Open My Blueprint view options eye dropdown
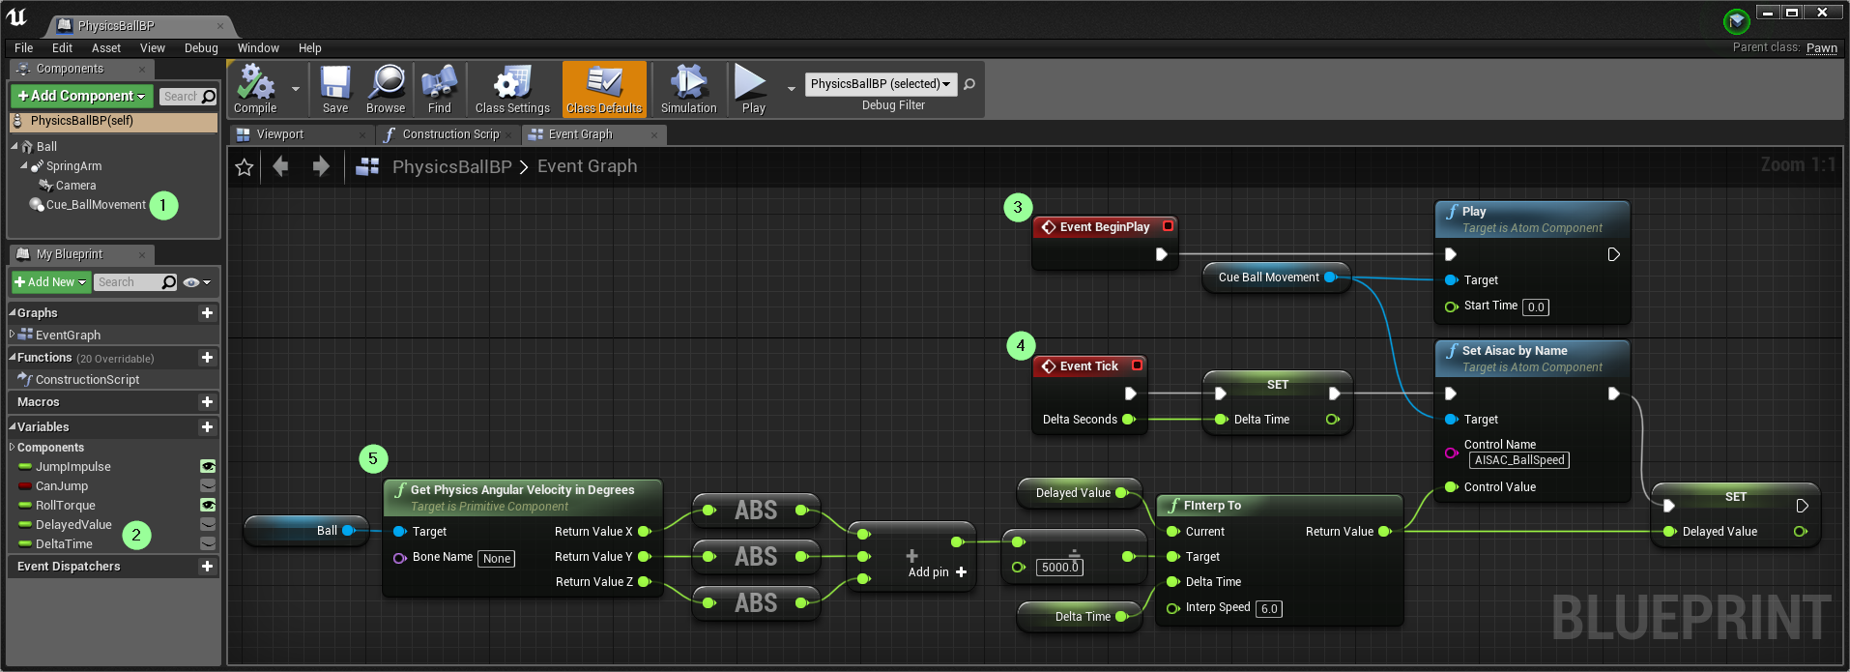This screenshot has width=1850, height=672. (196, 282)
